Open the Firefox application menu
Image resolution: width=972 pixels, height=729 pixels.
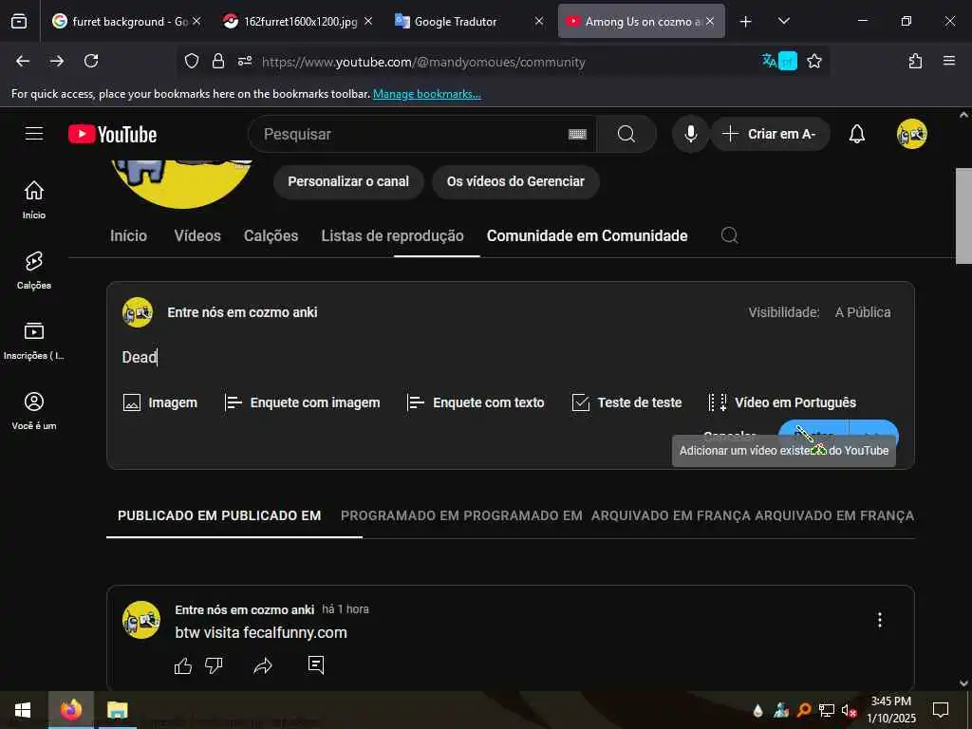coord(949,61)
